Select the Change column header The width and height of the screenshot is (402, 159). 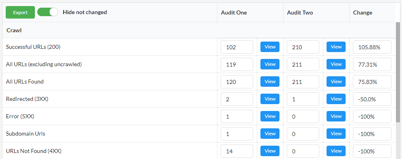pyautogui.click(x=363, y=13)
